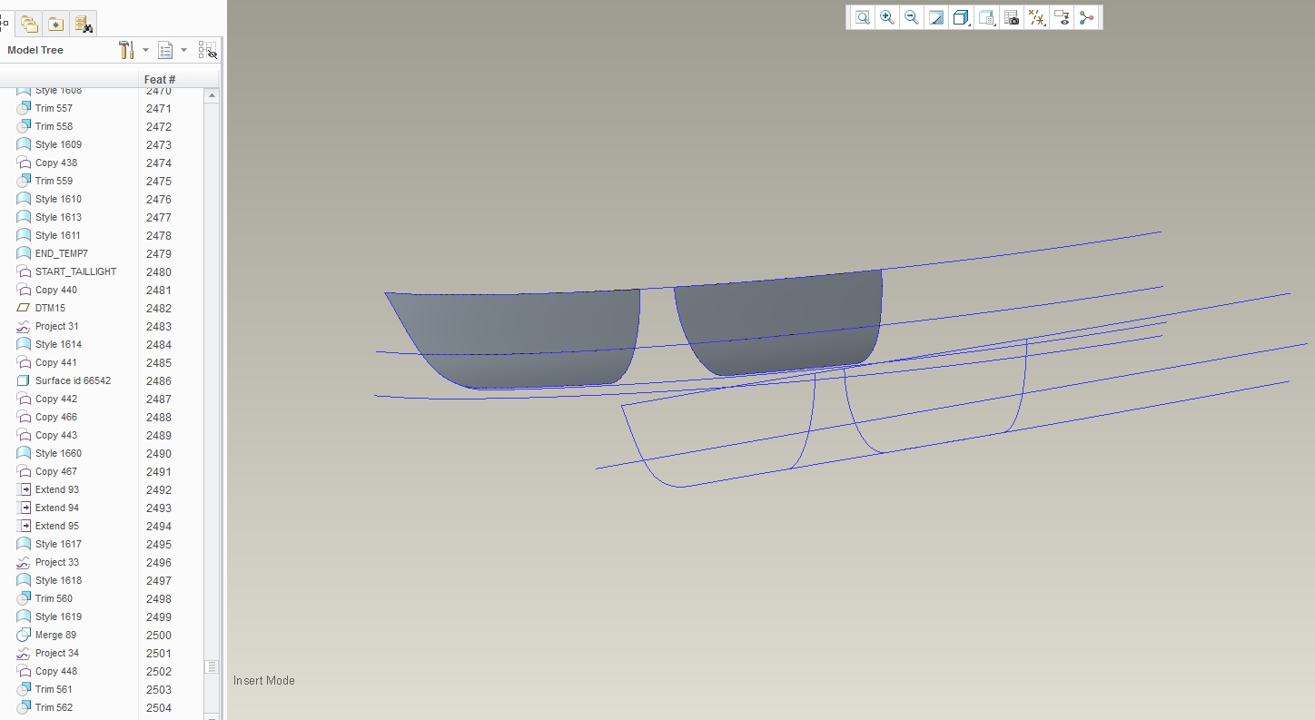Screen dimensions: 1315x720
Task: Select Style 1611 feature
Action: [x=58, y=235]
